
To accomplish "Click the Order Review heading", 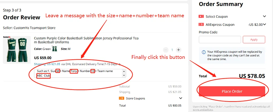I will (x=22, y=17).
